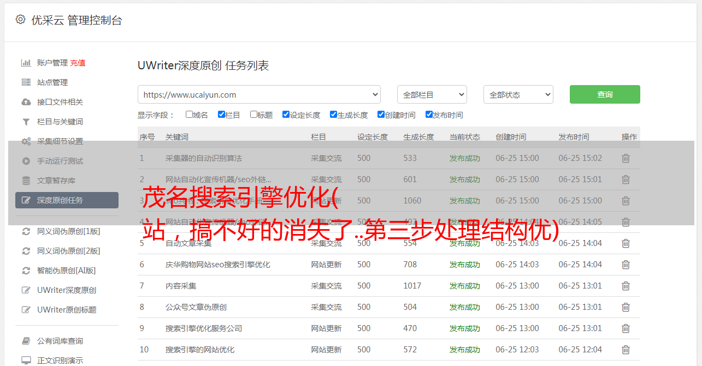Image resolution: width=702 pixels, height=366 pixels.
Task: Click publish time 06-25 12:04
Action: [580, 350]
